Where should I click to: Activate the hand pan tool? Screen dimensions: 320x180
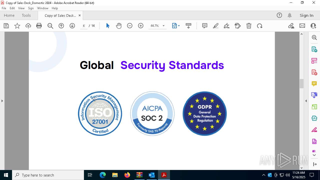119,26
